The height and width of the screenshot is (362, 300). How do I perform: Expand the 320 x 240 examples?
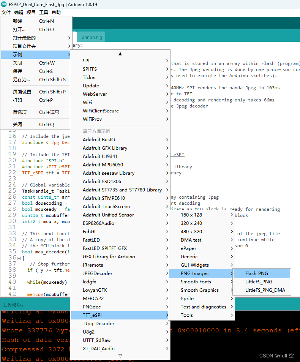pyautogui.click(x=202, y=223)
